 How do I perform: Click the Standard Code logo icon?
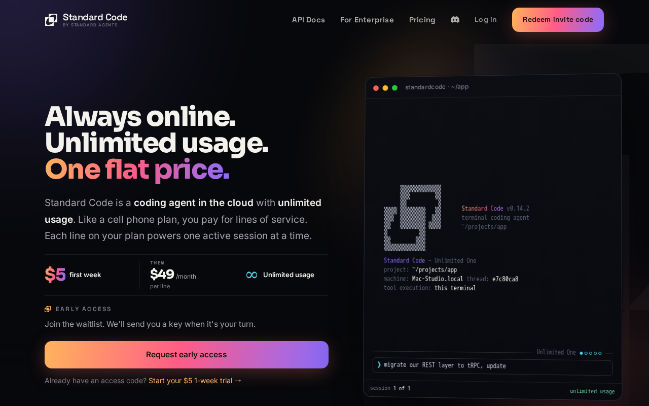51,20
